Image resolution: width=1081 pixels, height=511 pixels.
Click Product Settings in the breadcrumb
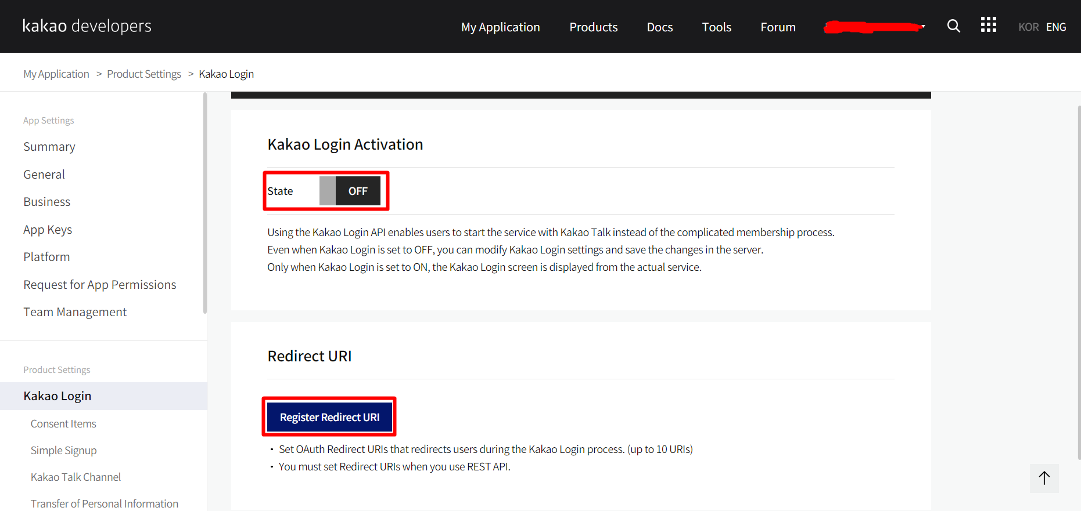pos(144,74)
